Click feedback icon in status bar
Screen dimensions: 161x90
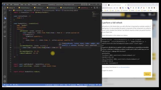pyautogui.click(x=97, y=85)
